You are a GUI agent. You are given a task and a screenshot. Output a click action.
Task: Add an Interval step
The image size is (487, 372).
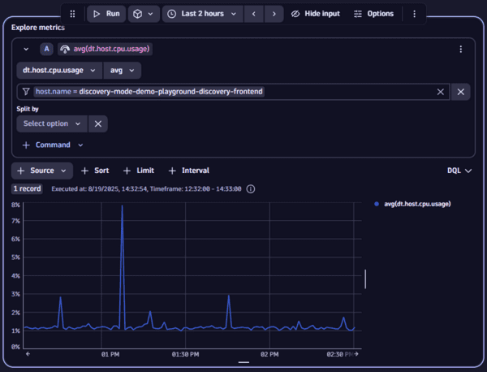(x=189, y=171)
